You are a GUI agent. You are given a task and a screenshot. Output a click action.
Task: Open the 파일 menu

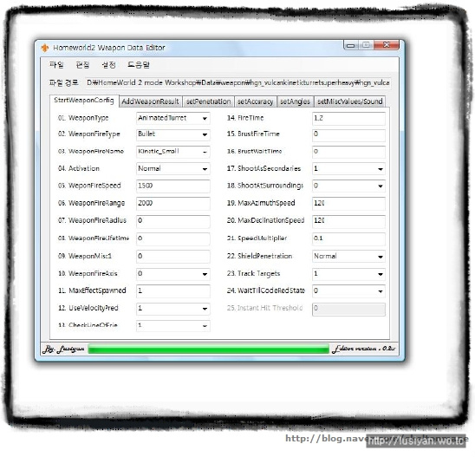[x=56, y=64]
